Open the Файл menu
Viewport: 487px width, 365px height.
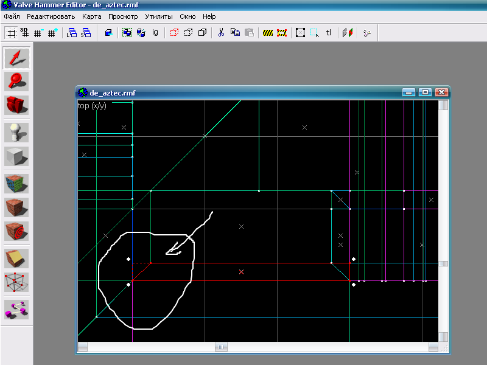12,16
